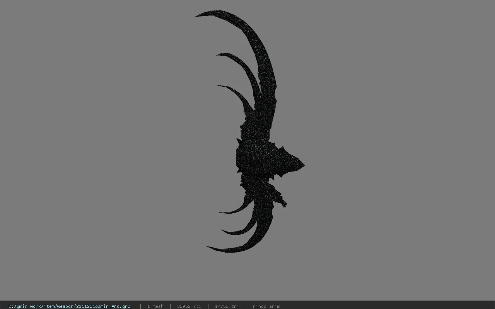The width and height of the screenshot is (495, 309).
Task: Click the '14752 tri' triangle count
Action: [227, 306]
